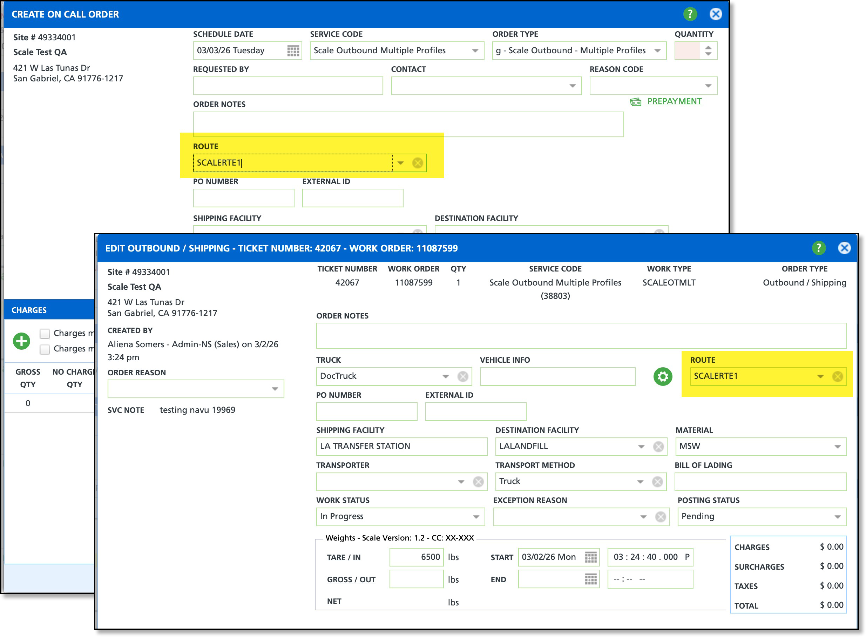Screen dimensions: 866x637
Task: Click the green add charge plus icon
Action: tap(22, 341)
